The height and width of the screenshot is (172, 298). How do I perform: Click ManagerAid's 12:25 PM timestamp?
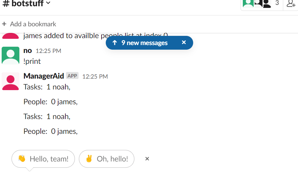click(x=95, y=77)
